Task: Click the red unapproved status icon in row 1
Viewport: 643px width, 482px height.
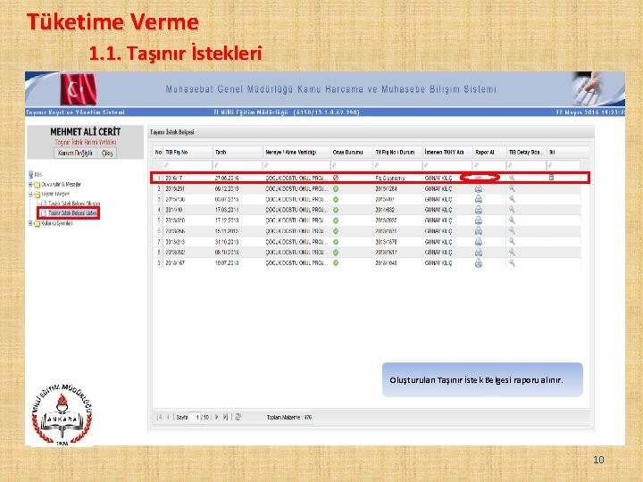Action: 336,178
